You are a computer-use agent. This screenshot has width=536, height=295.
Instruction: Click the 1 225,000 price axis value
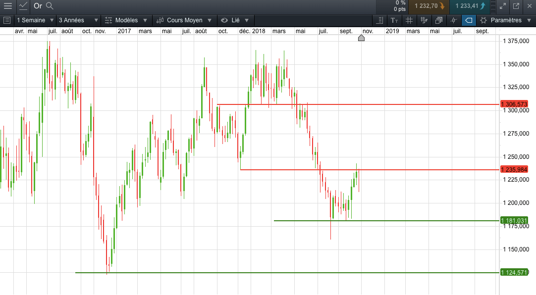tap(516, 180)
